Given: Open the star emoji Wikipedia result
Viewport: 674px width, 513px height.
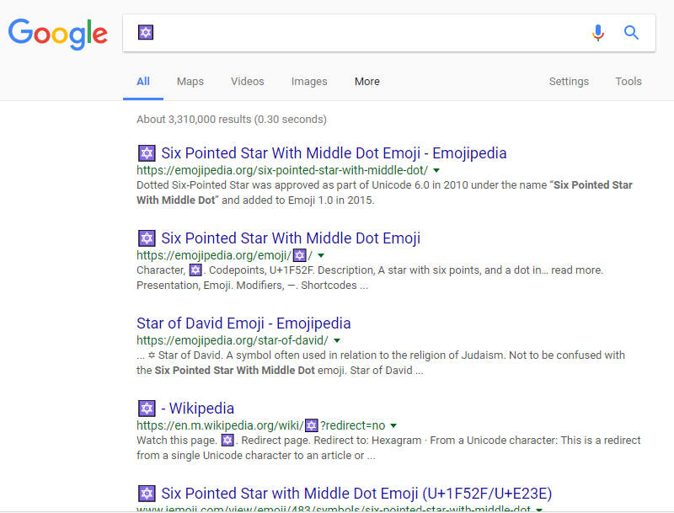Looking at the screenshot, I should tap(201, 409).
